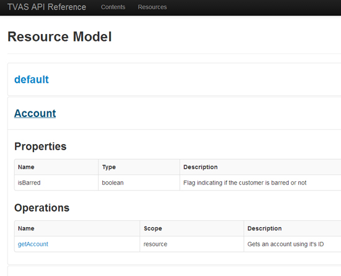The height and width of the screenshot is (276, 341).
Task: Open the getAccount operation link
Action: coord(33,244)
